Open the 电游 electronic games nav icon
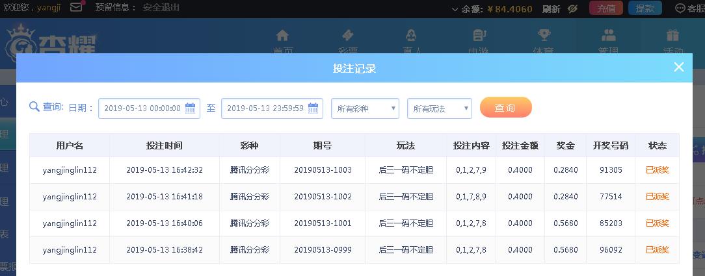Viewport: 705px width, 276px height. tap(480, 35)
